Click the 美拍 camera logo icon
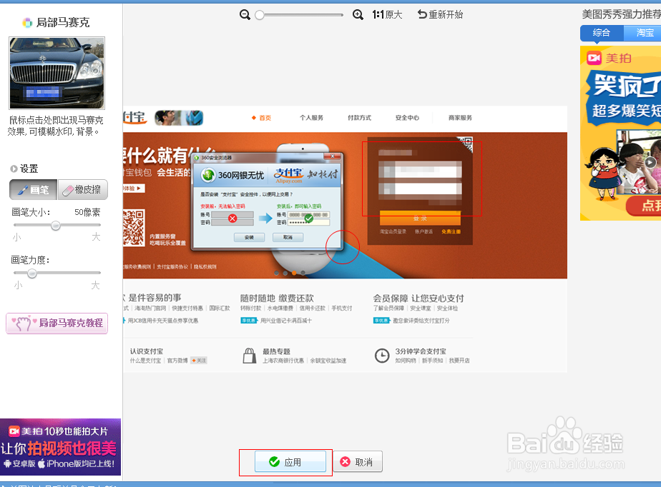 tap(594, 58)
